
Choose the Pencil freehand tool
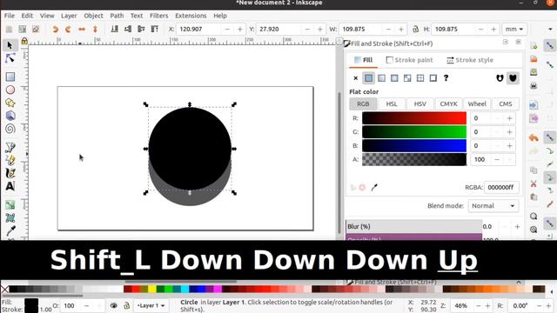[10, 160]
